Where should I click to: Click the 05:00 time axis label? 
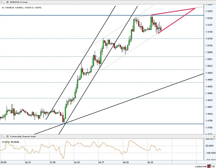(3, 162)
